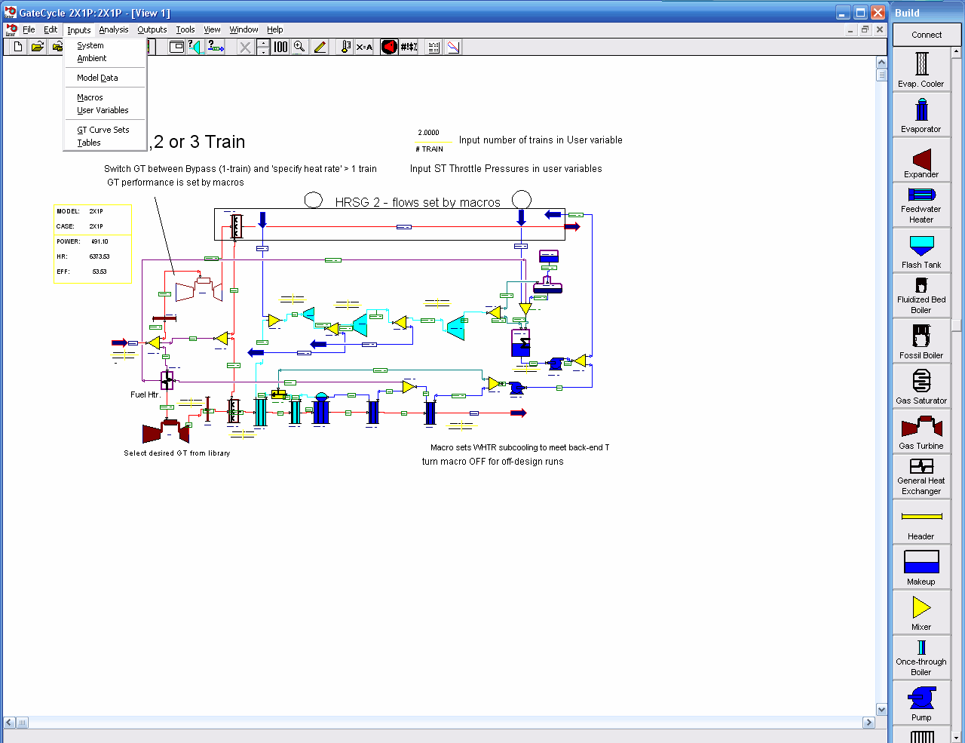
Task: Click the thermometer toolbar icon
Action: (x=345, y=47)
